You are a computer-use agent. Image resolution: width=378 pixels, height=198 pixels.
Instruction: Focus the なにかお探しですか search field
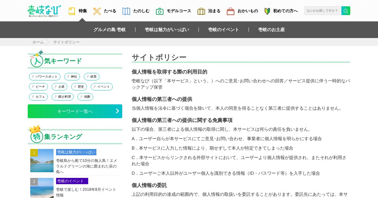click(x=323, y=11)
